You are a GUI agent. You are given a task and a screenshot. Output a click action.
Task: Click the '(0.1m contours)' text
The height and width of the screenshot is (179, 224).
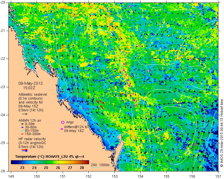tap(31, 98)
